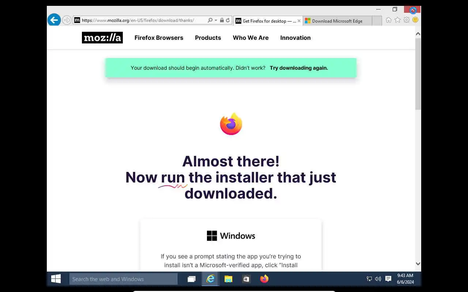Click the scrollbar down arrow
468x292 pixels.
(418, 264)
